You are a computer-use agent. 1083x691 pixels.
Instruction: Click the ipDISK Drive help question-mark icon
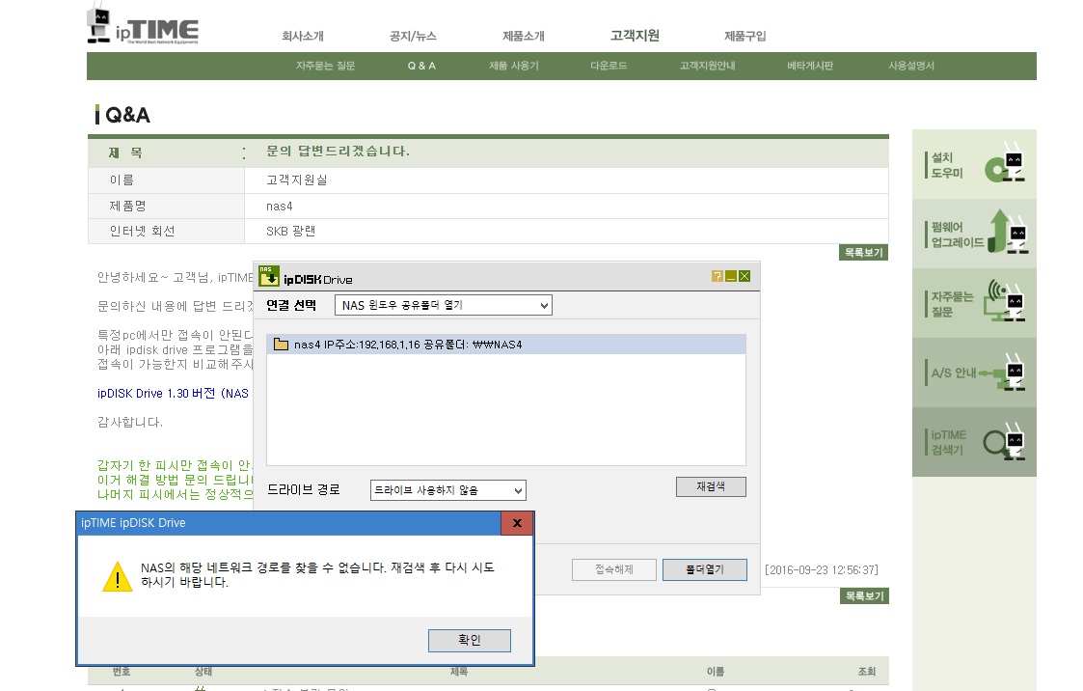coord(717,276)
